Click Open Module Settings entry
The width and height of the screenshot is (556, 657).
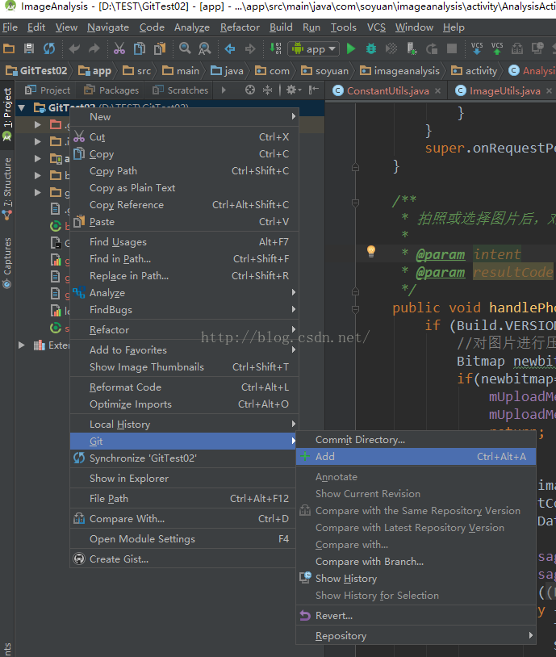tap(184, 539)
